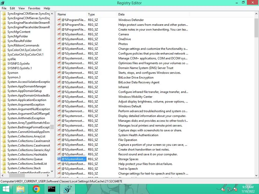
Task: Click the Windows Start button
Action: [x=6, y=189]
